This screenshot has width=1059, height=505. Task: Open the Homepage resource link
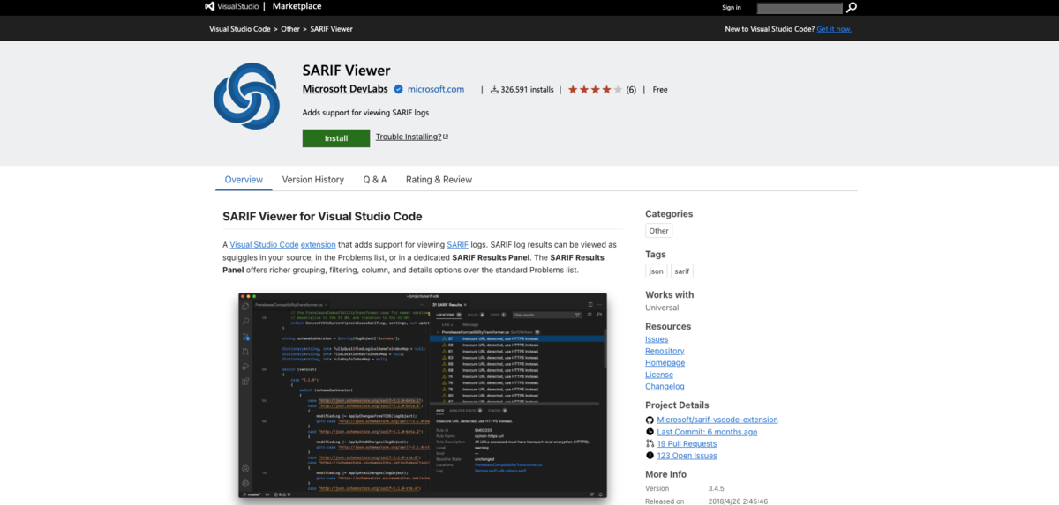pyautogui.click(x=665, y=363)
